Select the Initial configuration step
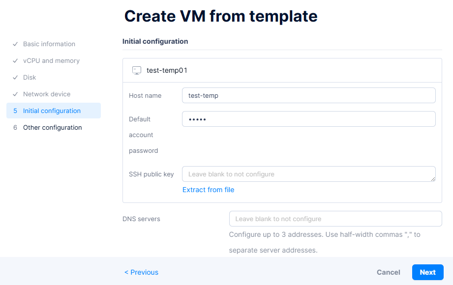This screenshot has width=453, height=285. 52,111
